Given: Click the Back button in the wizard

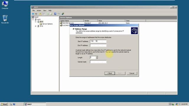Looking at the screenshot, I should pyautogui.click(x=110, y=73).
